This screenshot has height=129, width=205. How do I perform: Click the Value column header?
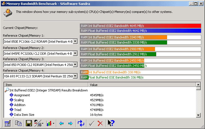(142, 85)
